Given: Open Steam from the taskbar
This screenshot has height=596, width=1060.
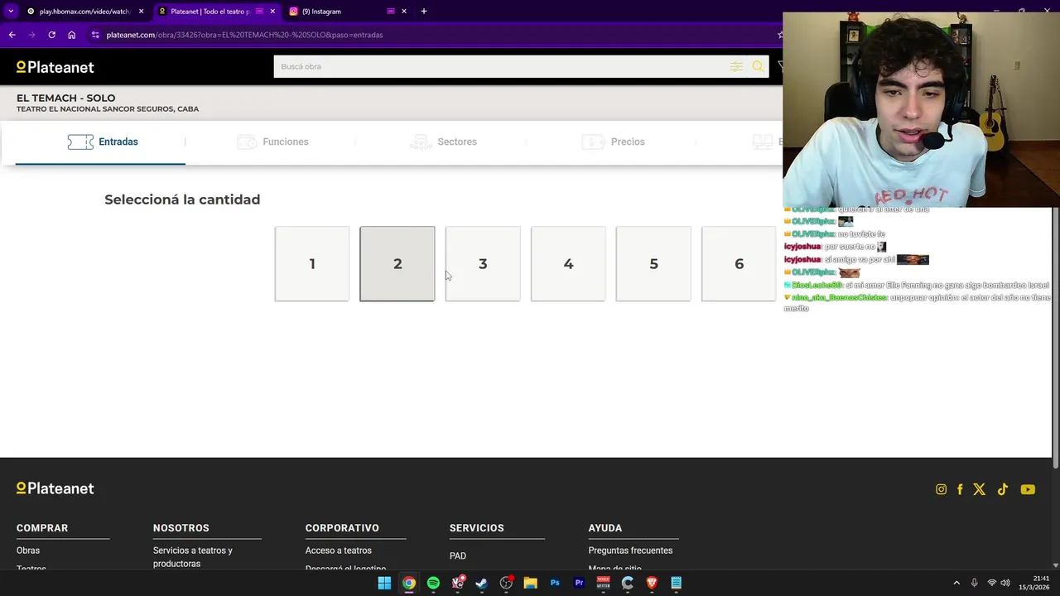Looking at the screenshot, I should pyautogui.click(x=482, y=583).
